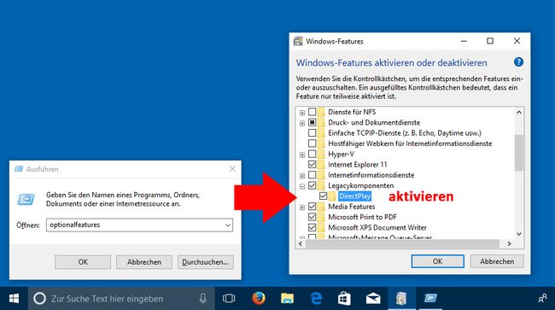Click the features list vertical scrollbar thumb
The width and height of the screenshot is (555, 310).
[519, 153]
